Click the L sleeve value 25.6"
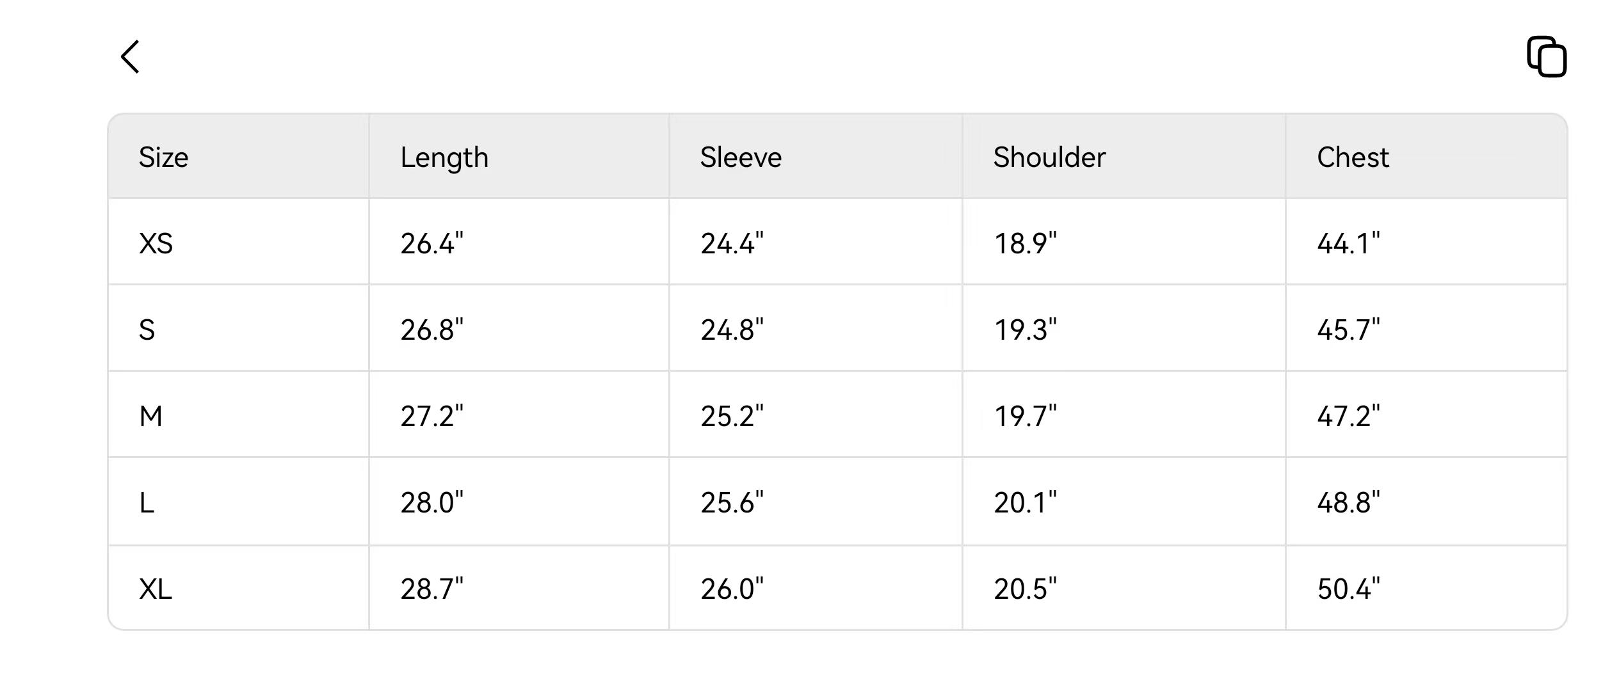Screen dimensions: 1603x691 [732, 503]
